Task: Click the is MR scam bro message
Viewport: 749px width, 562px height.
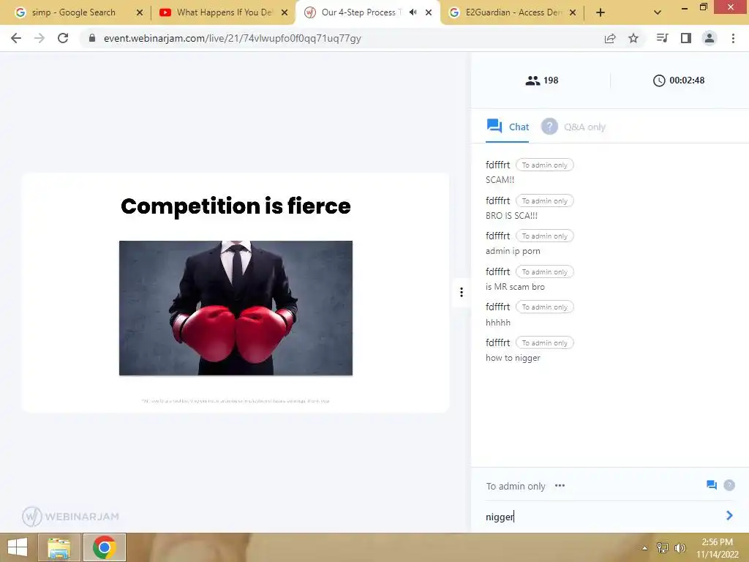Action: coord(515,287)
